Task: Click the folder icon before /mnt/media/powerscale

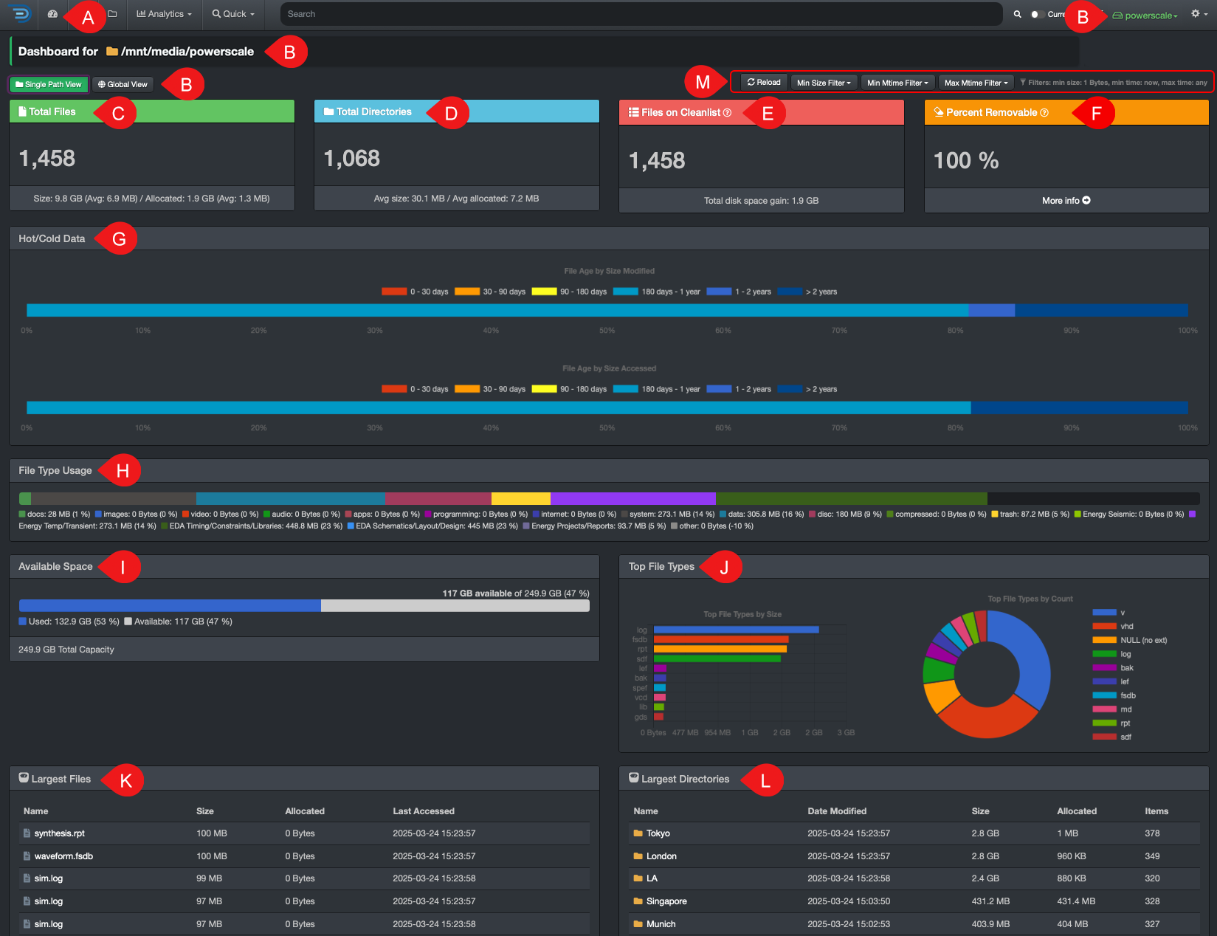Action: coord(112,52)
